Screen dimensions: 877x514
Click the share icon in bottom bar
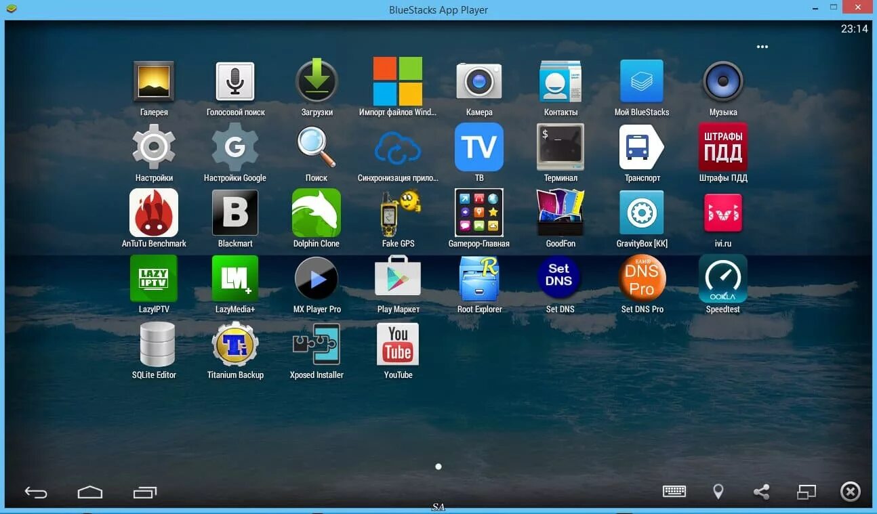pyautogui.click(x=762, y=492)
